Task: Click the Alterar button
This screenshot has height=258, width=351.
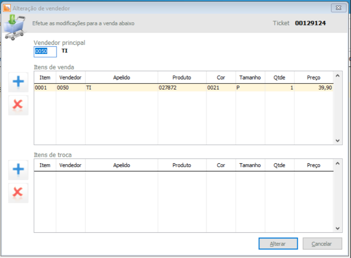Action: click(x=278, y=243)
